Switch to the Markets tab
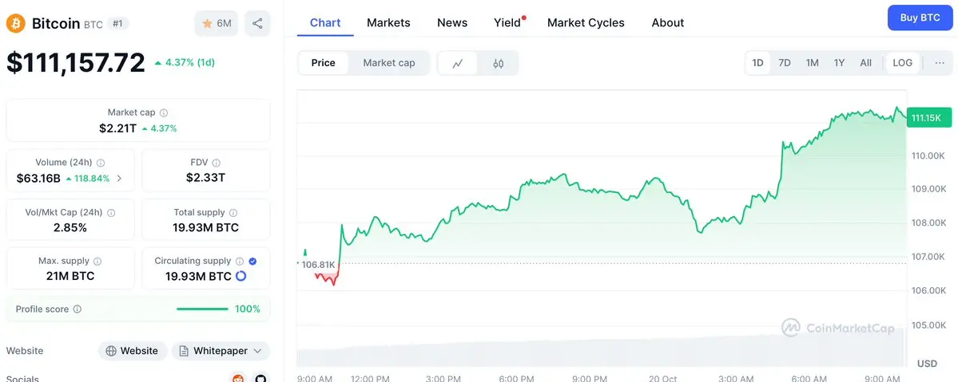The width and height of the screenshot is (958, 382). [388, 22]
